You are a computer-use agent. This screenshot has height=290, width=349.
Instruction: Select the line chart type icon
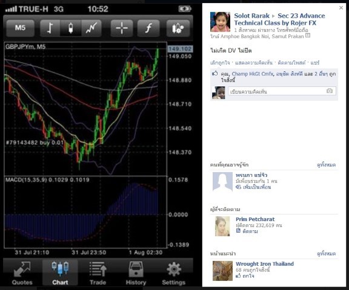tap(91, 28)
